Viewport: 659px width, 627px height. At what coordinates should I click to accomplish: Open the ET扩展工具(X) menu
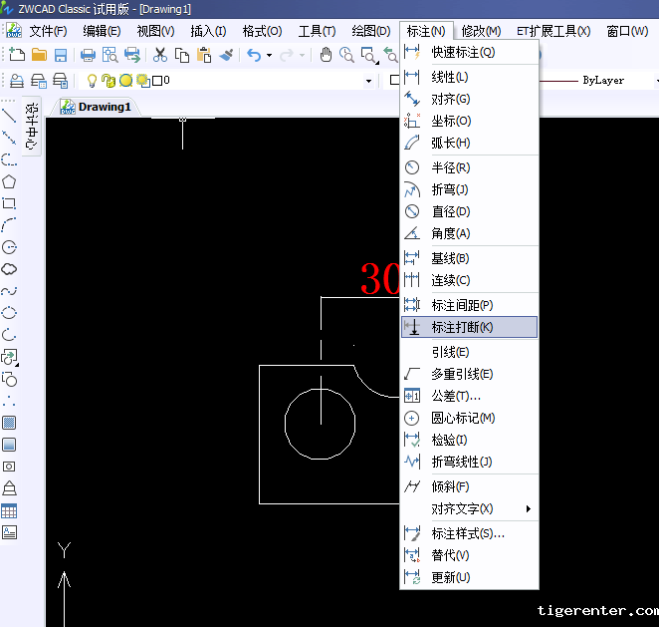[x=553, y=31]
